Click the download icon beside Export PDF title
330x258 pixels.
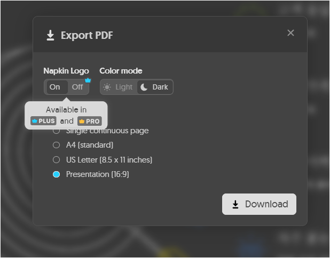pos(50,36)
